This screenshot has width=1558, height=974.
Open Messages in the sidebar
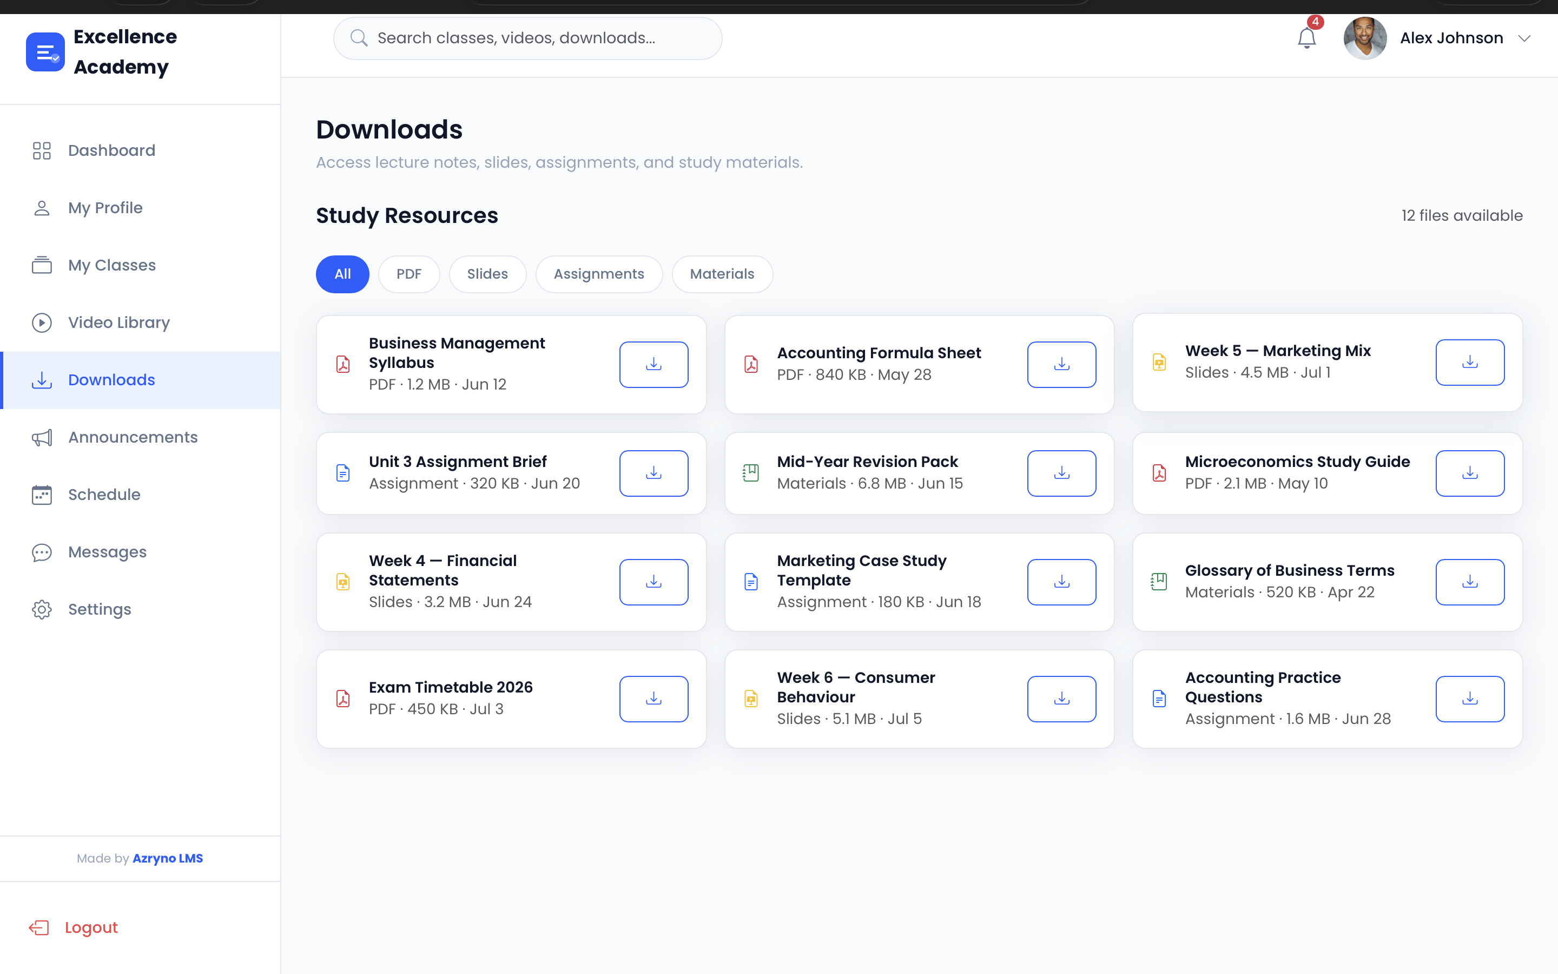coord(140,552)
